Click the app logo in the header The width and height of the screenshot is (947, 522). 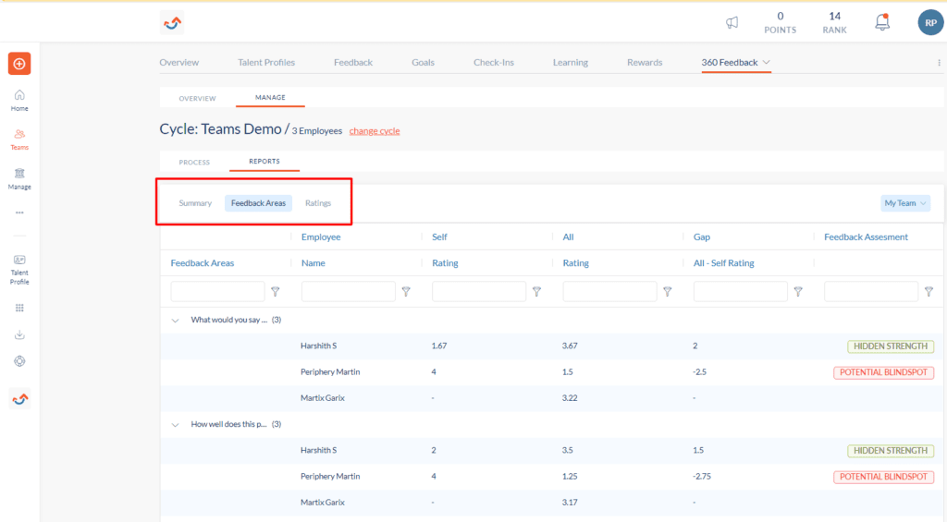tap(172, 23)
